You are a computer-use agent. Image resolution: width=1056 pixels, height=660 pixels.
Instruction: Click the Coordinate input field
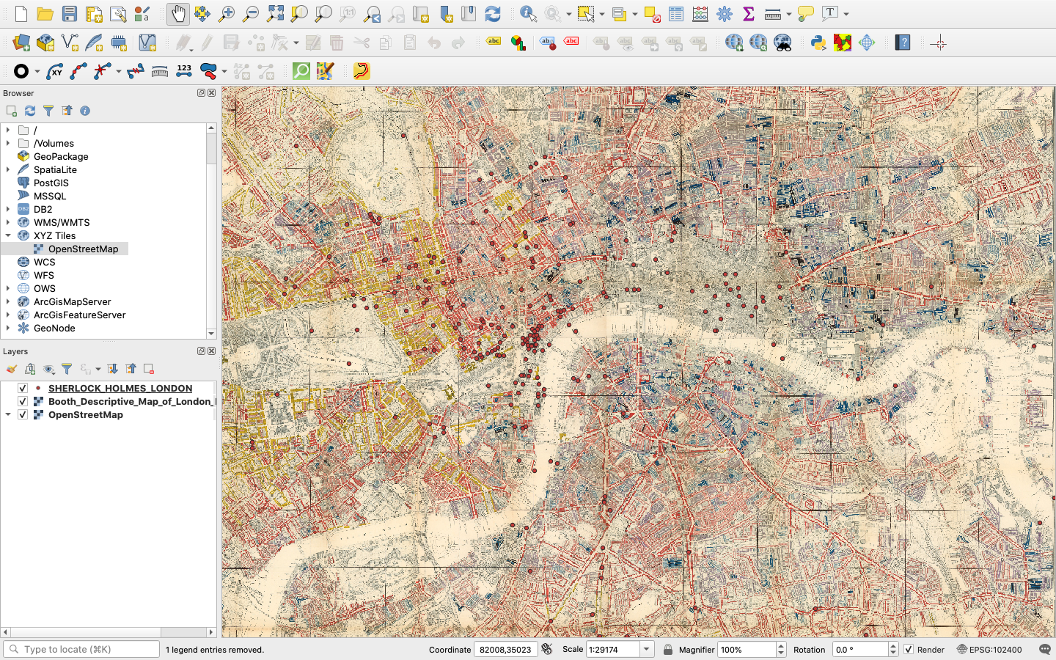pos(505,650)
